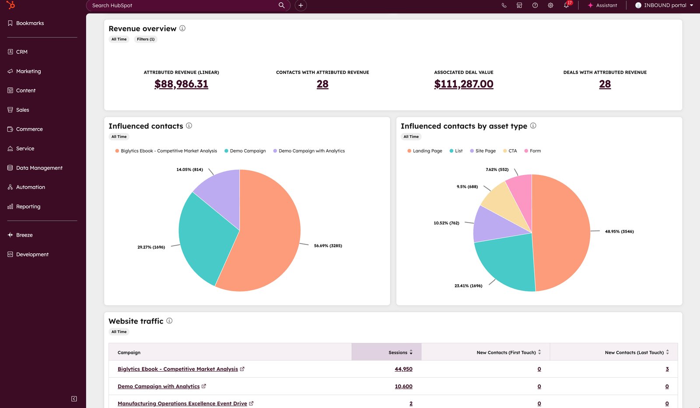Image resolution: width=700 pixels, height=408 pixels.
Task: Toggle CTA legend item
Action: 510,151
